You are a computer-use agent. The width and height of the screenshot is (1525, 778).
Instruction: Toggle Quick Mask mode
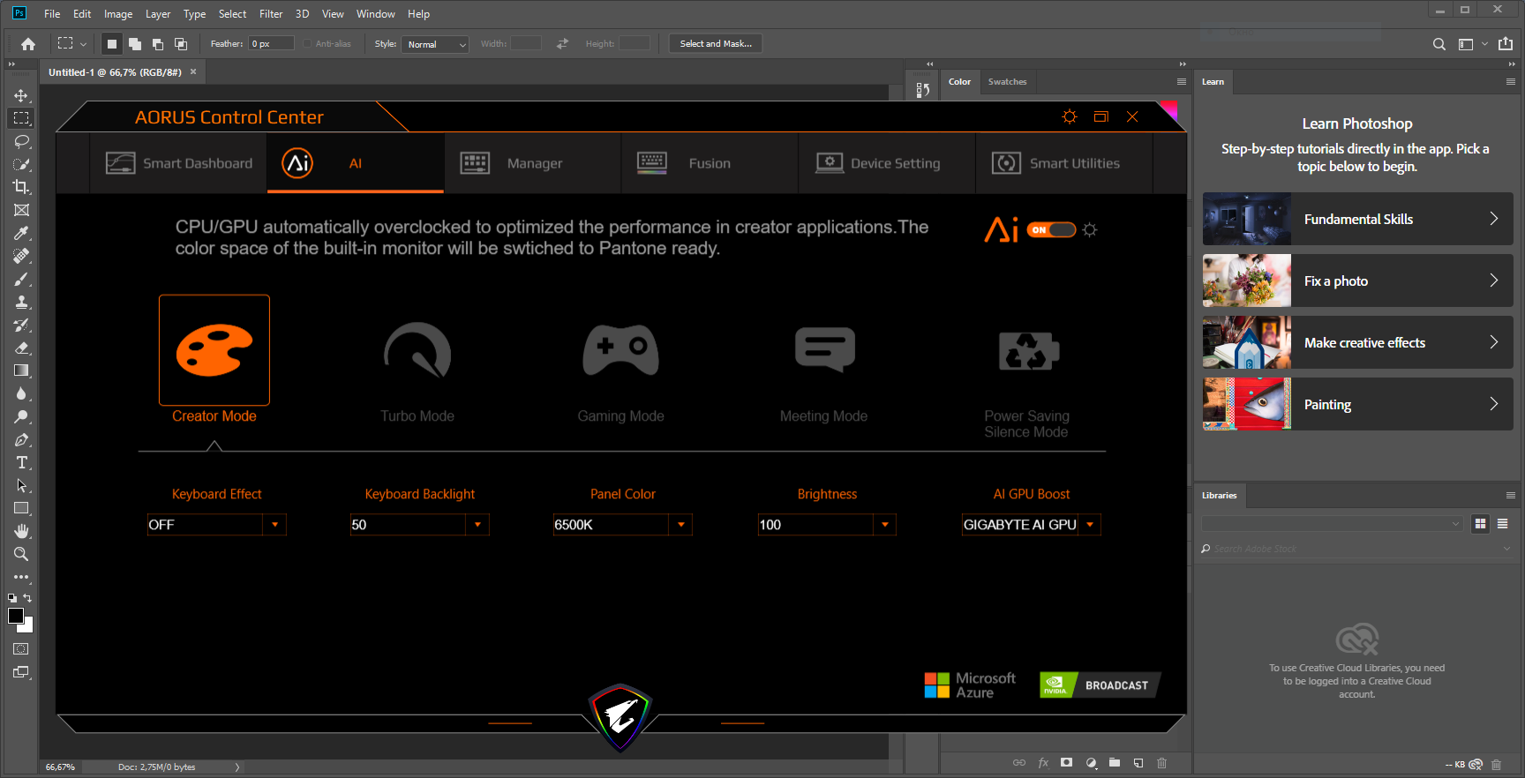coord(21,649)
